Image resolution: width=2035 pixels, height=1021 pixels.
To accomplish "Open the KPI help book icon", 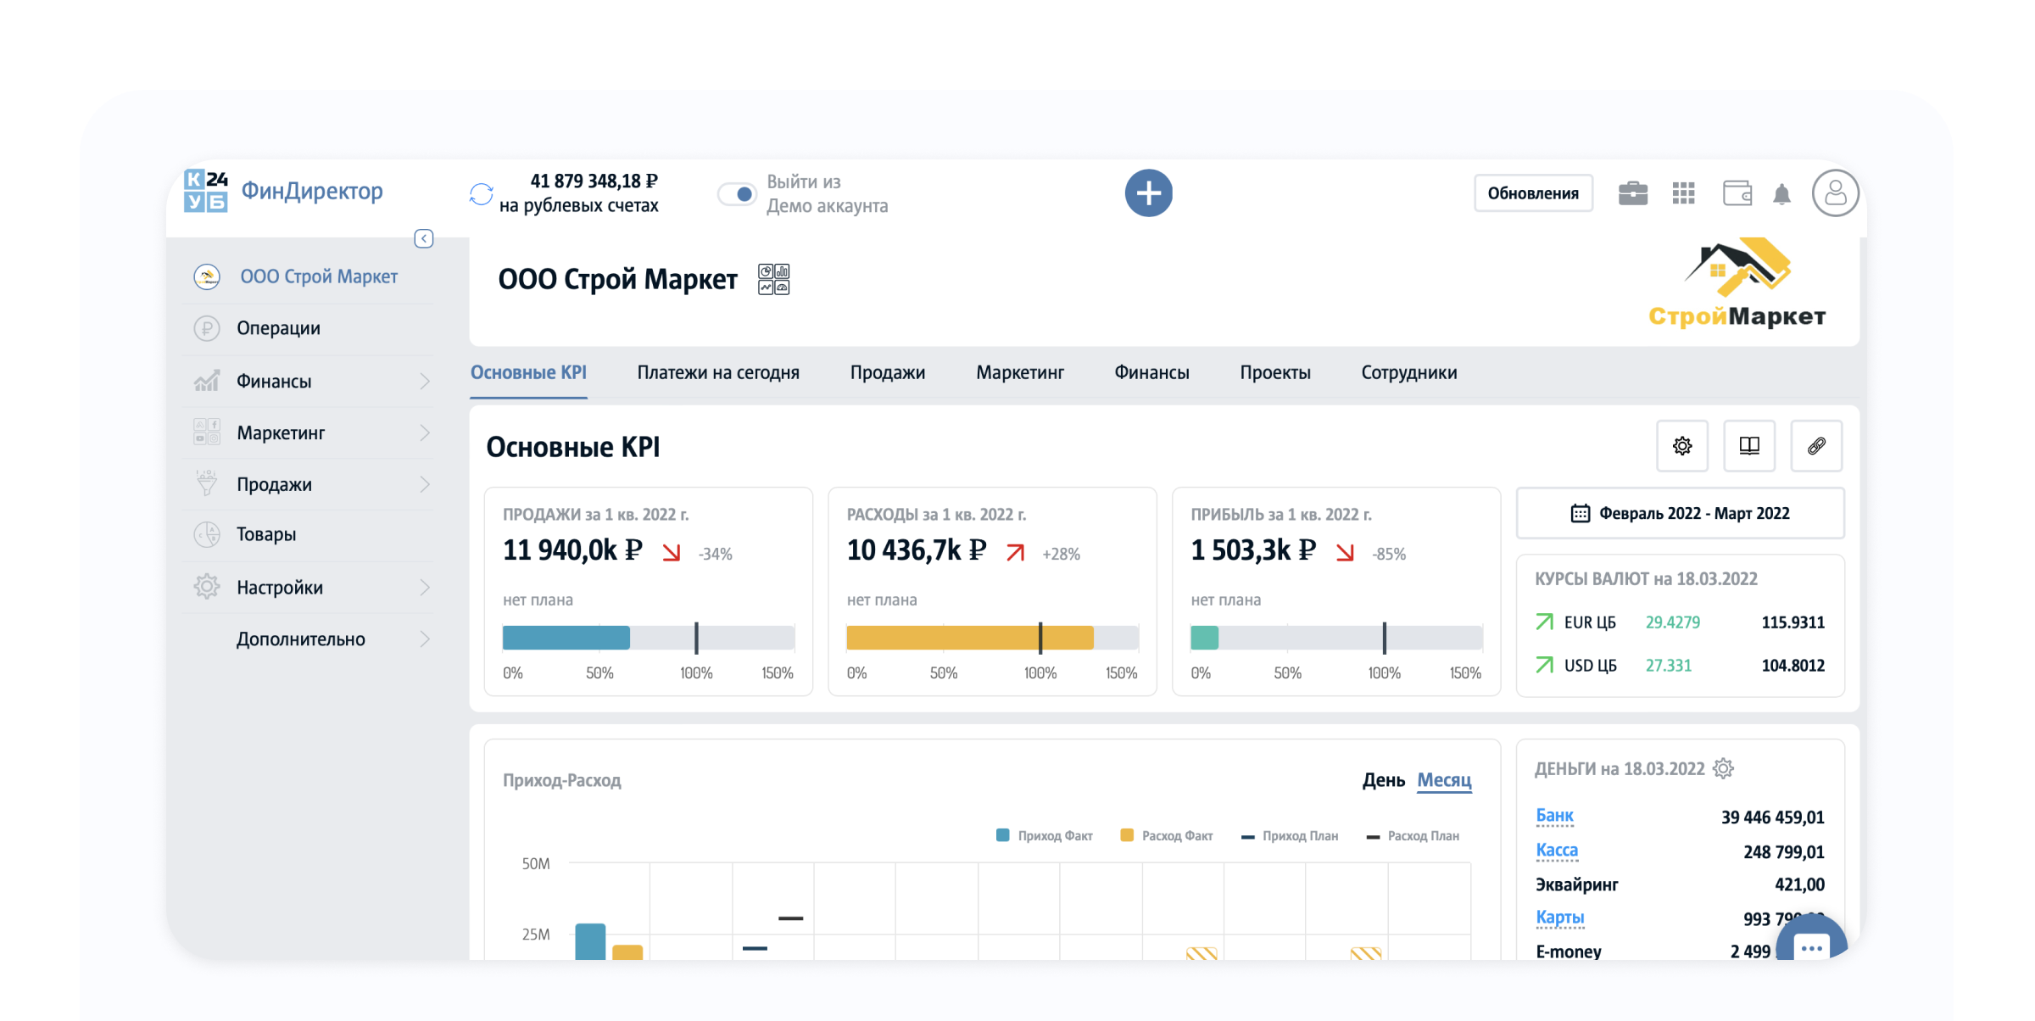I will tap(1749, 446).
